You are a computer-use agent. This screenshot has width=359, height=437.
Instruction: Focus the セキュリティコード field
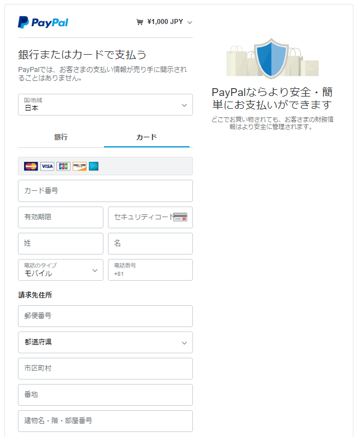point(150,218)
